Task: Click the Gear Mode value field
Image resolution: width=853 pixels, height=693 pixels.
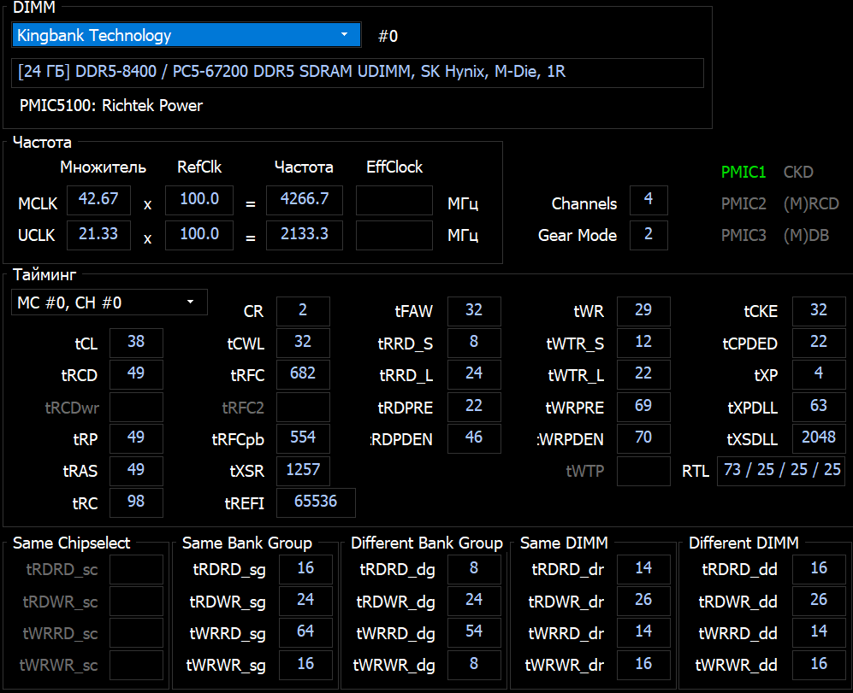Action: 649,235
